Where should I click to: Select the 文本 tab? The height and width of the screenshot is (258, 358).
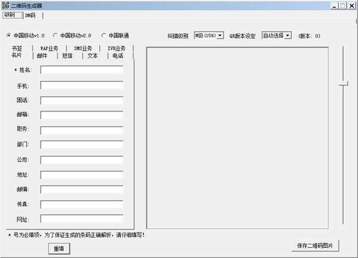(x=95, y=56)
